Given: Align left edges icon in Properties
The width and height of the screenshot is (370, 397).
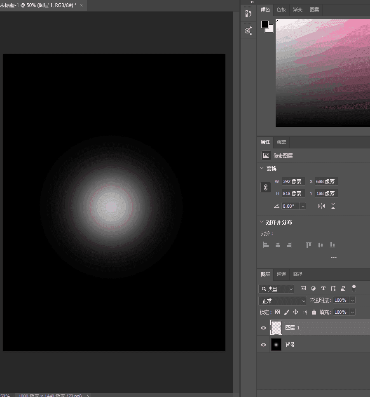Looking at the screenshot, I should point(266,245).
